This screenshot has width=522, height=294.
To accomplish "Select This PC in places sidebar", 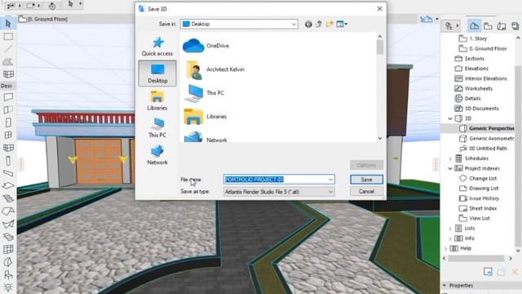I will 157,127.
